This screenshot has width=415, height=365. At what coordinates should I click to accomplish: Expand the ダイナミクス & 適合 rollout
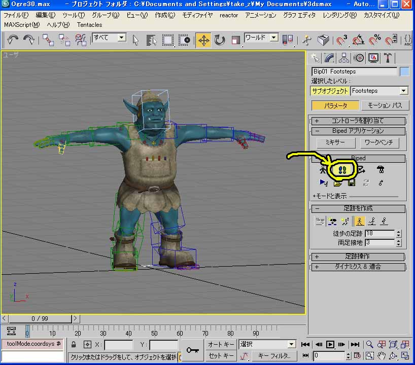358,267
